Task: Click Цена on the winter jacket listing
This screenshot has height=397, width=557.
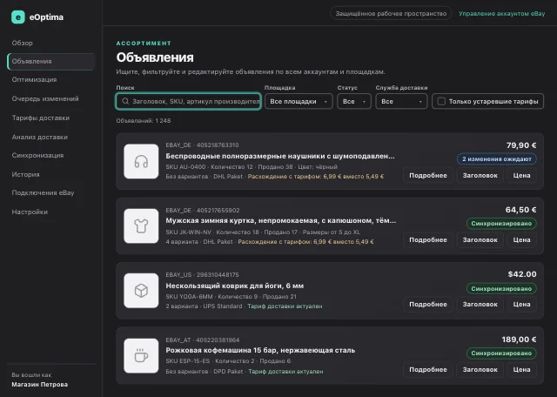Action: click(521, 240)
